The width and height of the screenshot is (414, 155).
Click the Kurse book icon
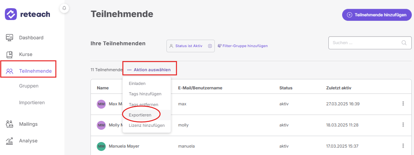point(10,55)
